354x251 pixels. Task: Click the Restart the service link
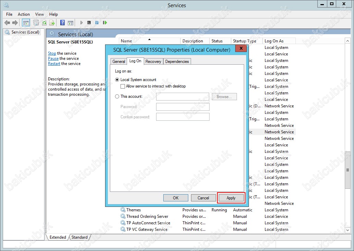pos(54,64)
